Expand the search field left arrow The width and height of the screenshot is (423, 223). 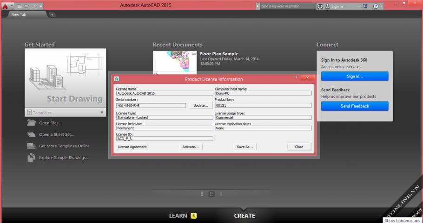(258, 6)
